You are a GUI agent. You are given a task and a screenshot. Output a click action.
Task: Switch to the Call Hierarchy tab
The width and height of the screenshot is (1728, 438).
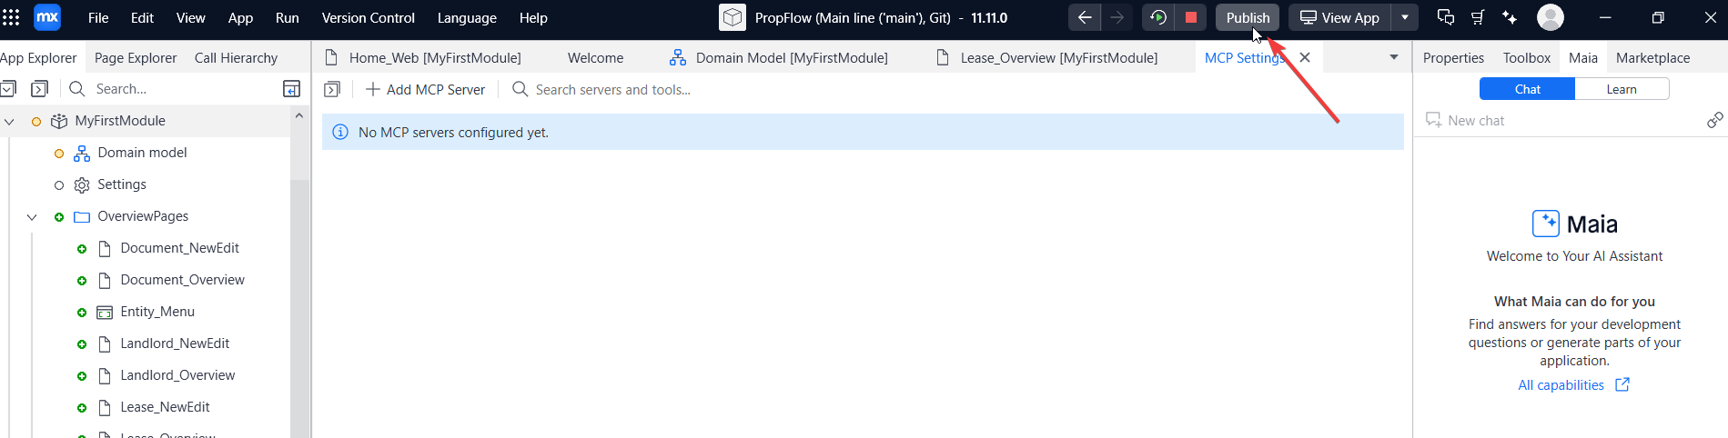point(236,57)
